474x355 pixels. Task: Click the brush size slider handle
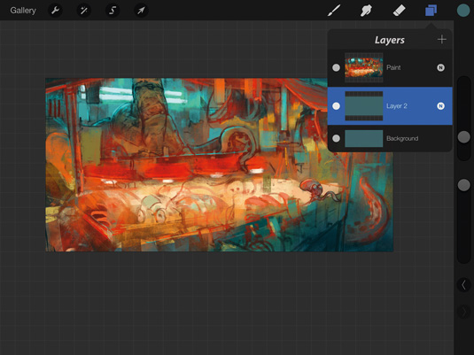(x=463, y=137)
